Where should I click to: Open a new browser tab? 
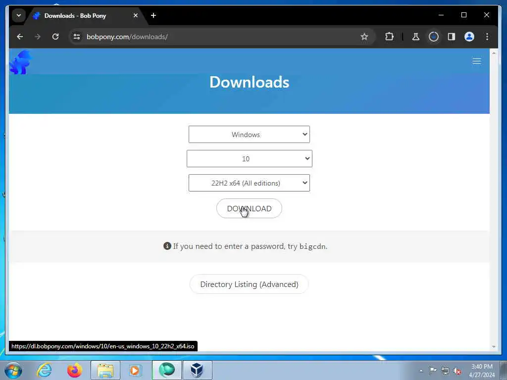[x=153, y=15]
